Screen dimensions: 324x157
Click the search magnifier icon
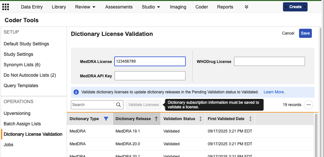coord(119,105)
